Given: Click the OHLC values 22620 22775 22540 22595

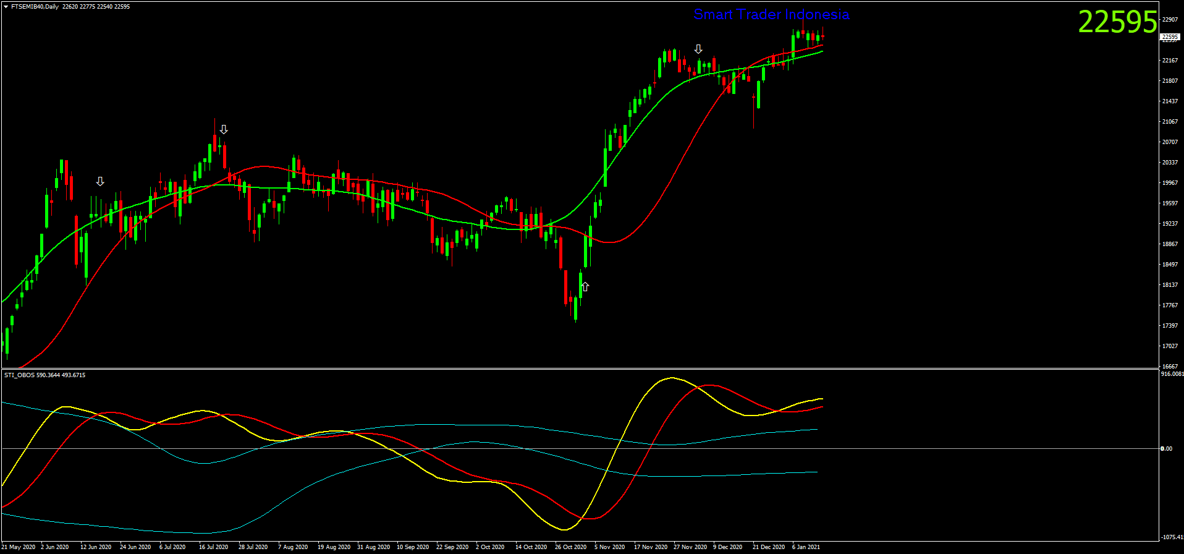Looking at the screenshot, I should click(x=96, y=7).
